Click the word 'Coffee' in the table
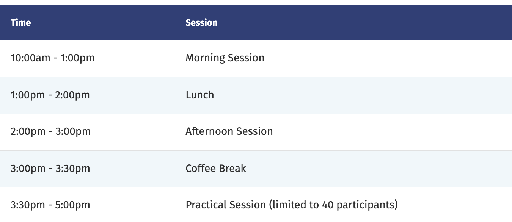This screenshot has width=512, height=222. coord(199,168)
